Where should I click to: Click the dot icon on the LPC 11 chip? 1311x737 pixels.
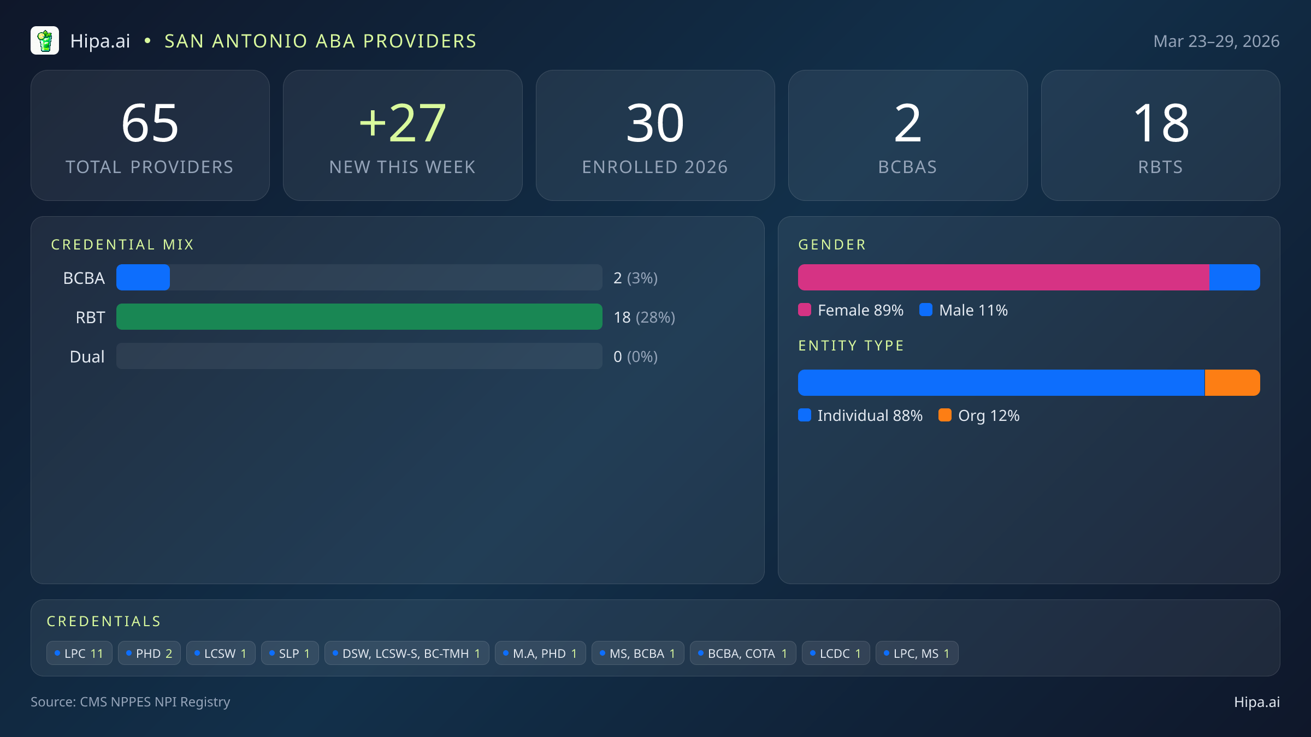pos(57,652)
